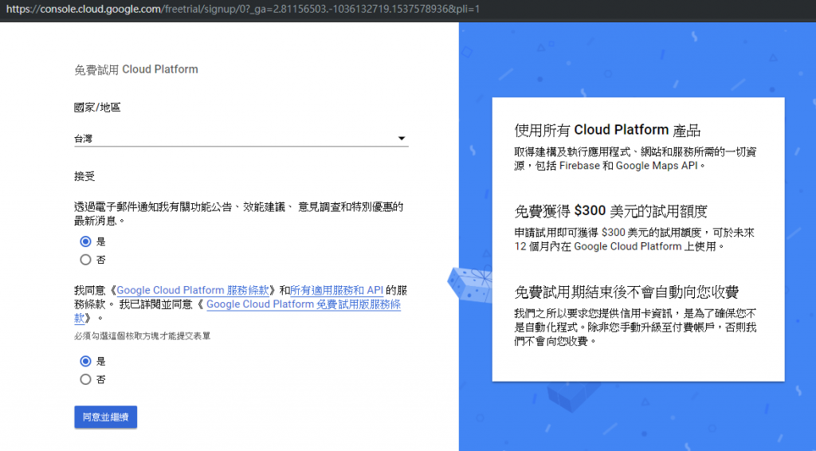Click the 使用所有 Cloud Platform 產品 heading

tap(608, 130)
